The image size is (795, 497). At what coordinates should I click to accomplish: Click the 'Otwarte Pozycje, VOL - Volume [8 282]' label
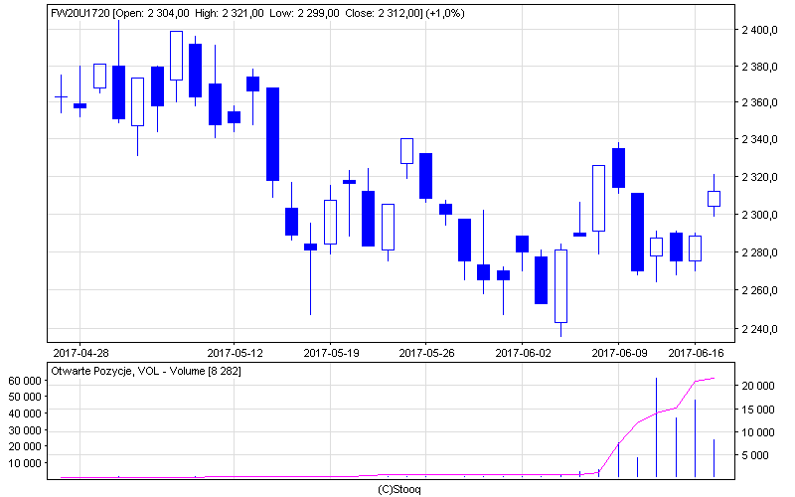click(146, 371)
